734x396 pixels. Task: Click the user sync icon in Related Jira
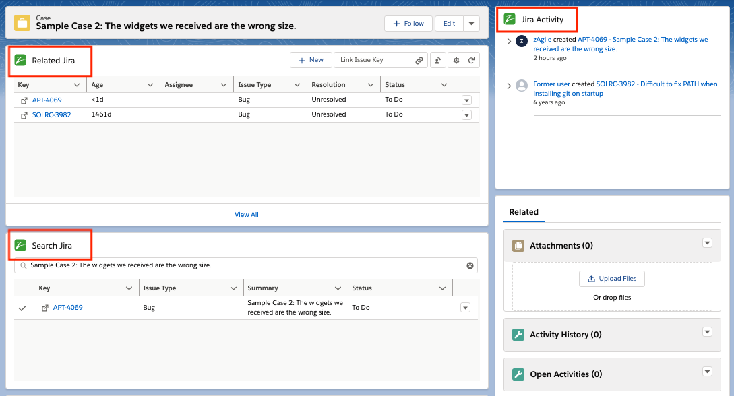point(438,60)
